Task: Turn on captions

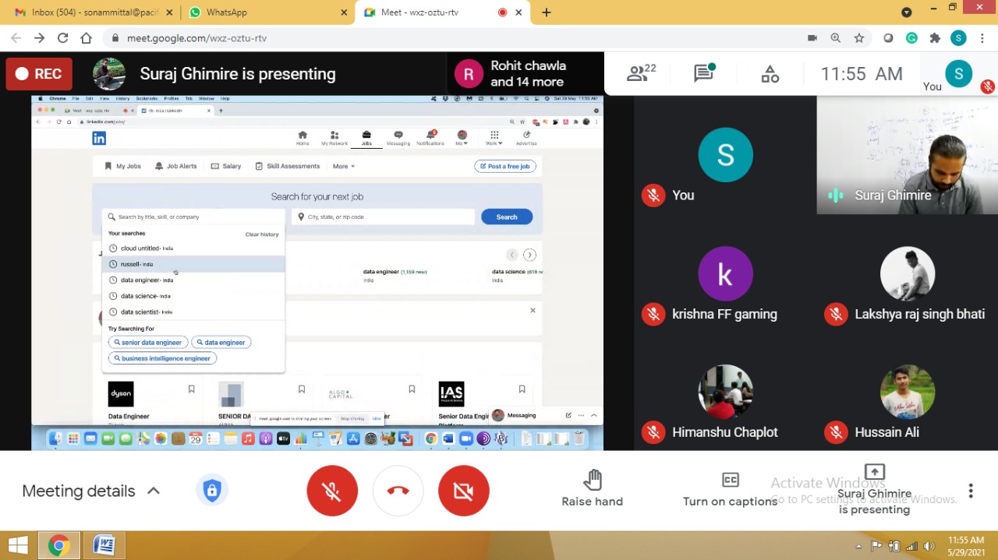Action: coord(730,488)
